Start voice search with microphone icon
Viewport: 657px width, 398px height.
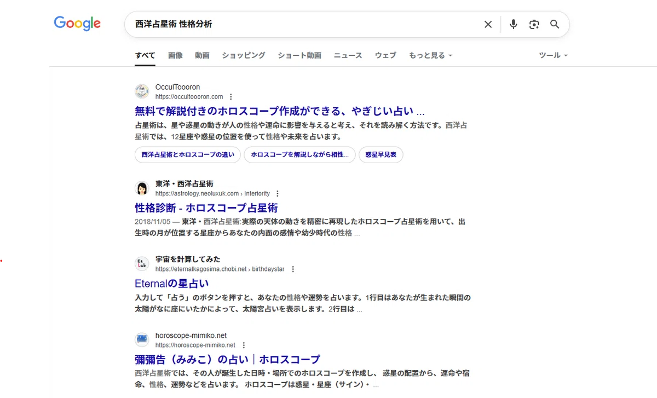(513, 24)
